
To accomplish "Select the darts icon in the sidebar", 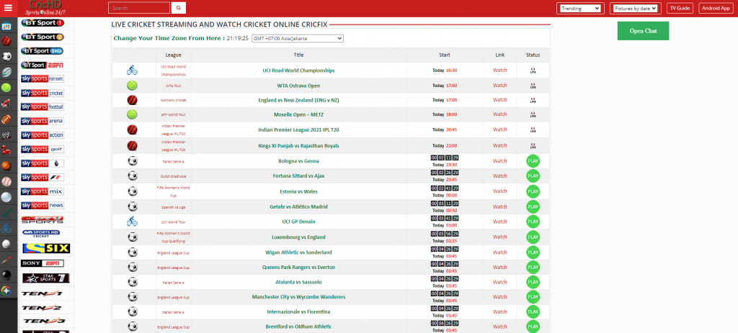I will [6, 259].
